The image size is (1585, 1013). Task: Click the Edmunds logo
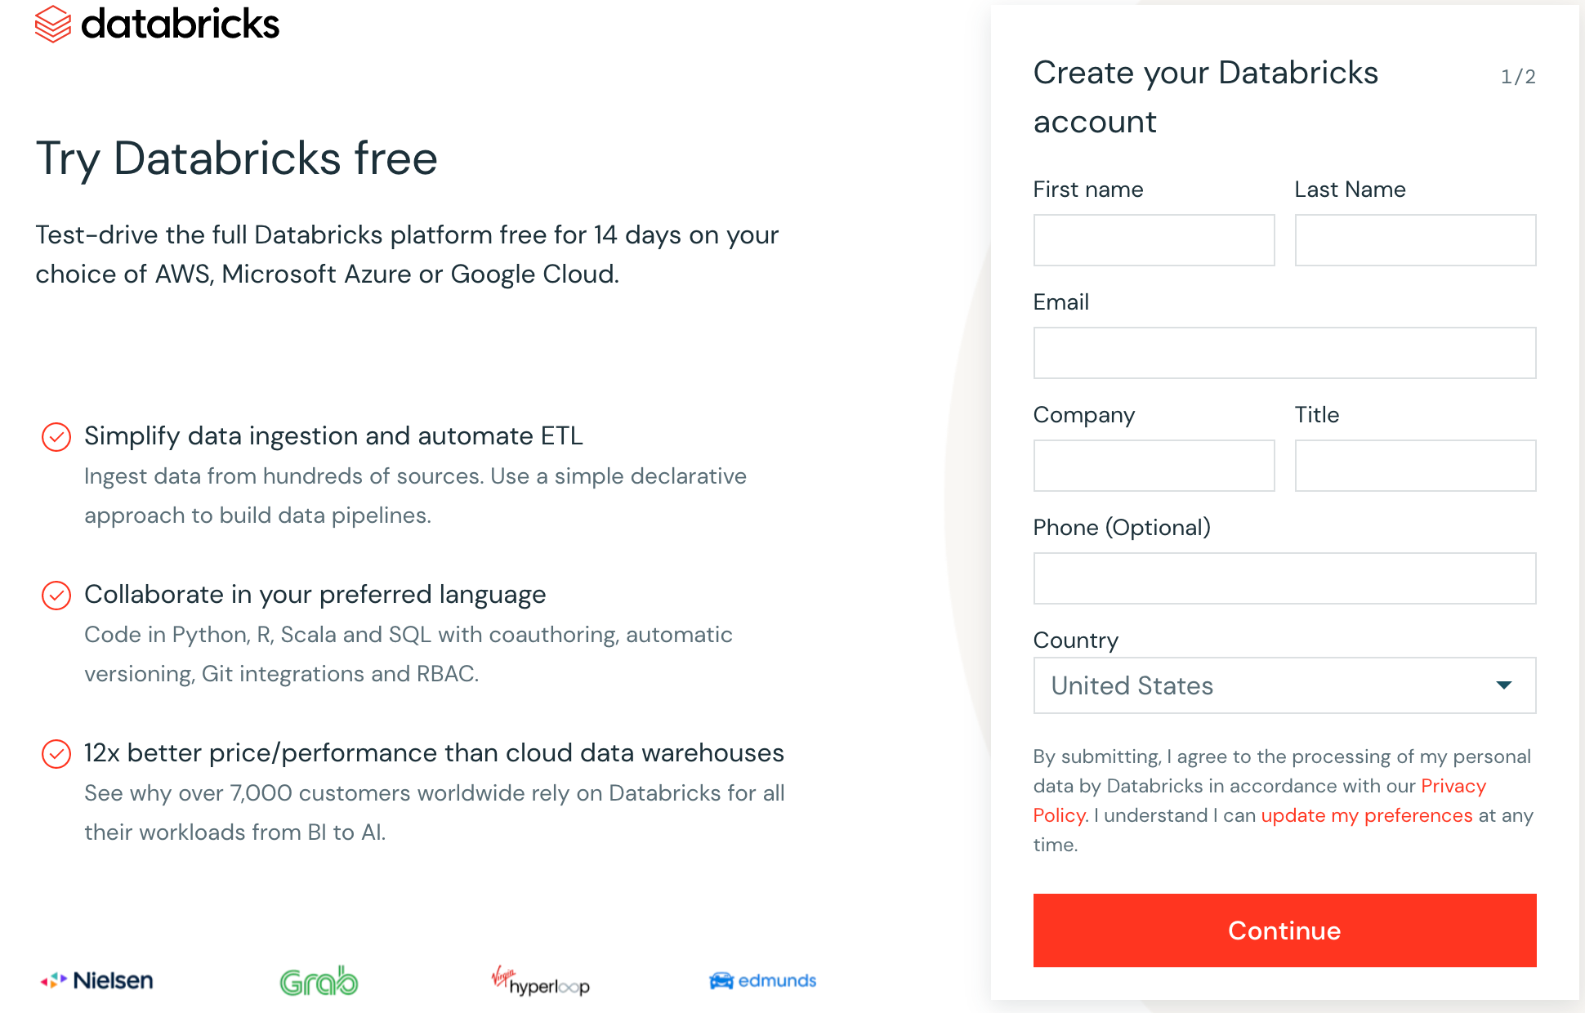click(763, 980)
